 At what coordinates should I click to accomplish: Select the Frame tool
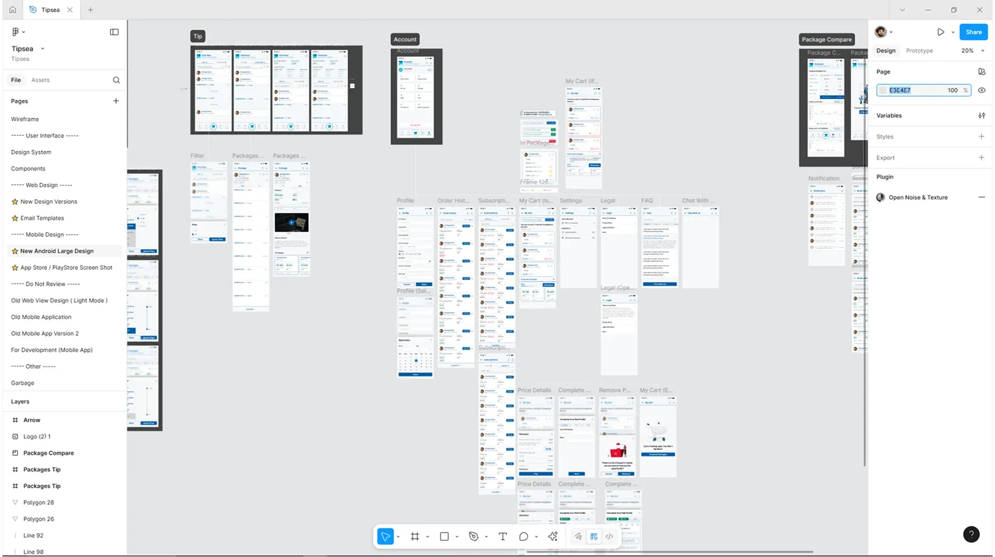415,536
